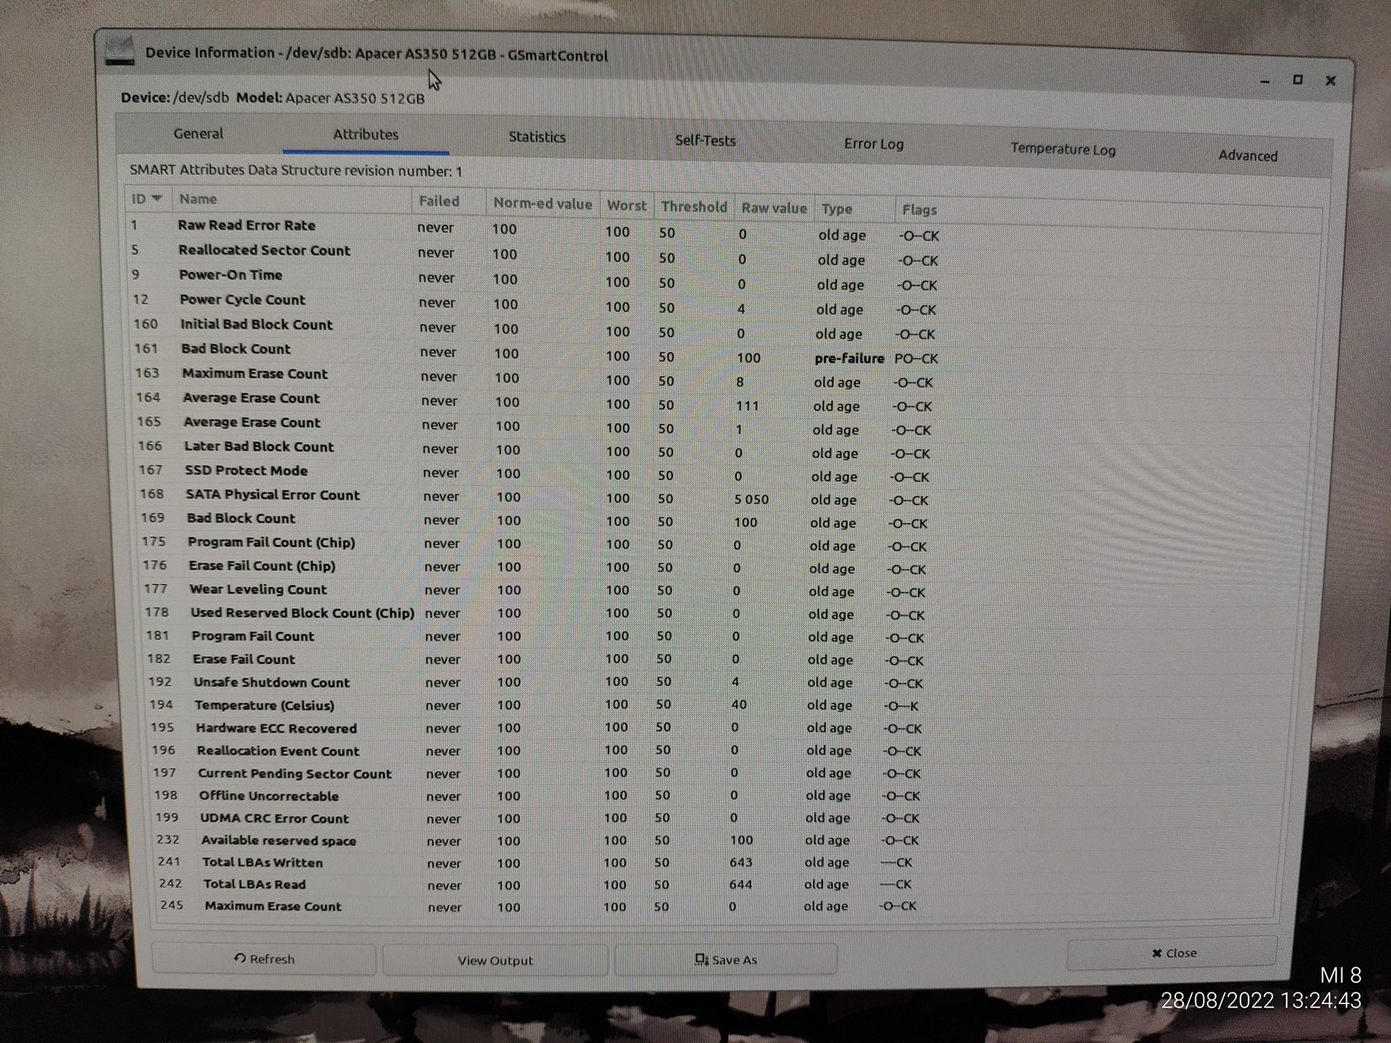Image resolution: width=1391 pixels, height=1043 pixels.
Task: Sort by the Norm-ed value column header
Action: click(x=542, y=204)
